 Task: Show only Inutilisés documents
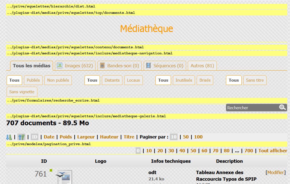[184, 80]
